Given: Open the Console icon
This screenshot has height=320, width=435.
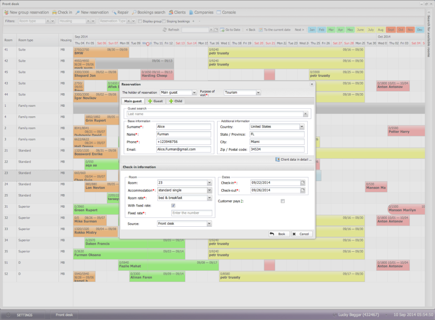Looking at the screenshot, I should pos(219,13).
